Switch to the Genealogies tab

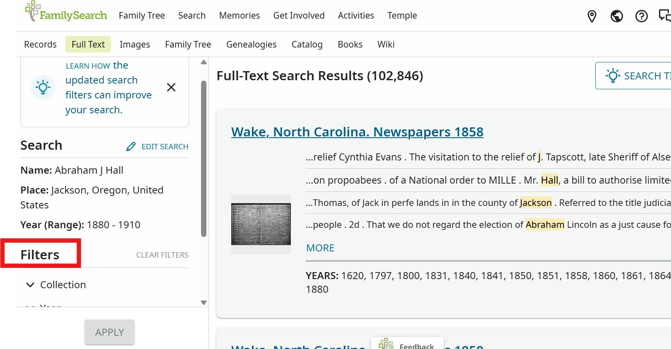coord(252,44)
